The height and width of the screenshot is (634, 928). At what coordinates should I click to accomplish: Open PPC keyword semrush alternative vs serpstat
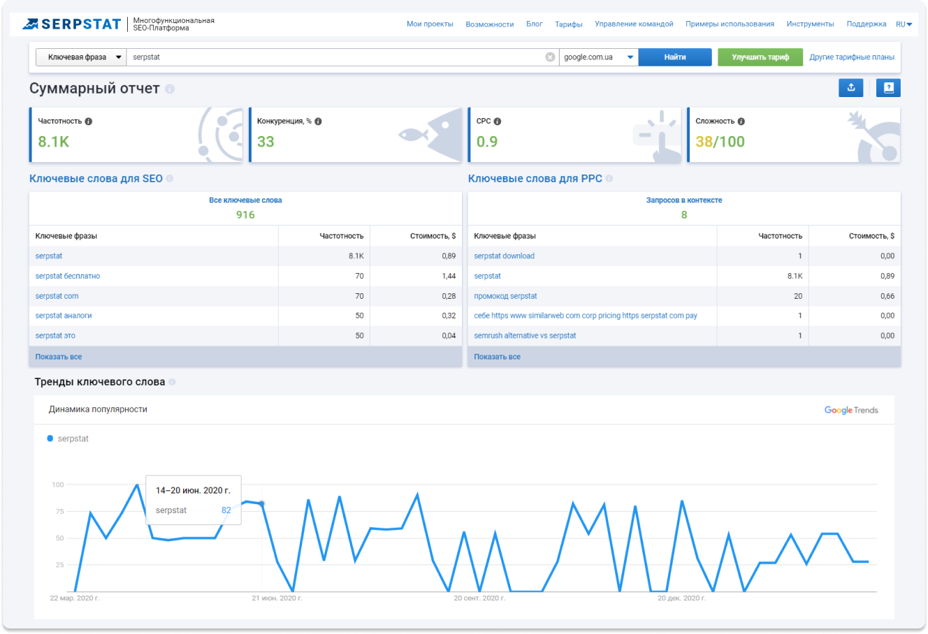click(x=525, y=336)
